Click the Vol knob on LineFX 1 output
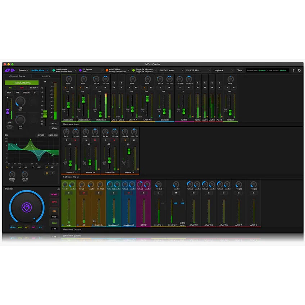The image size is (305, 305). [158, 185]
